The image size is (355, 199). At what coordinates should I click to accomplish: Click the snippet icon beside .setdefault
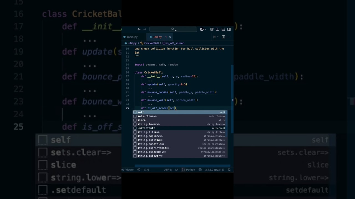pos(135,128)
